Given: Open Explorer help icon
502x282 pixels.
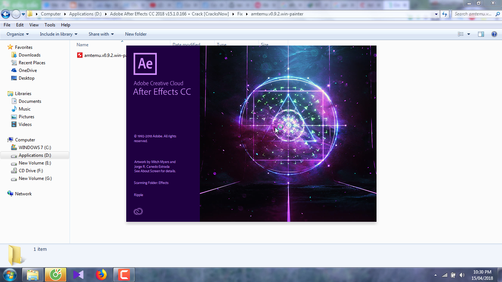Looking at the screenshot, I should (494, 34).
